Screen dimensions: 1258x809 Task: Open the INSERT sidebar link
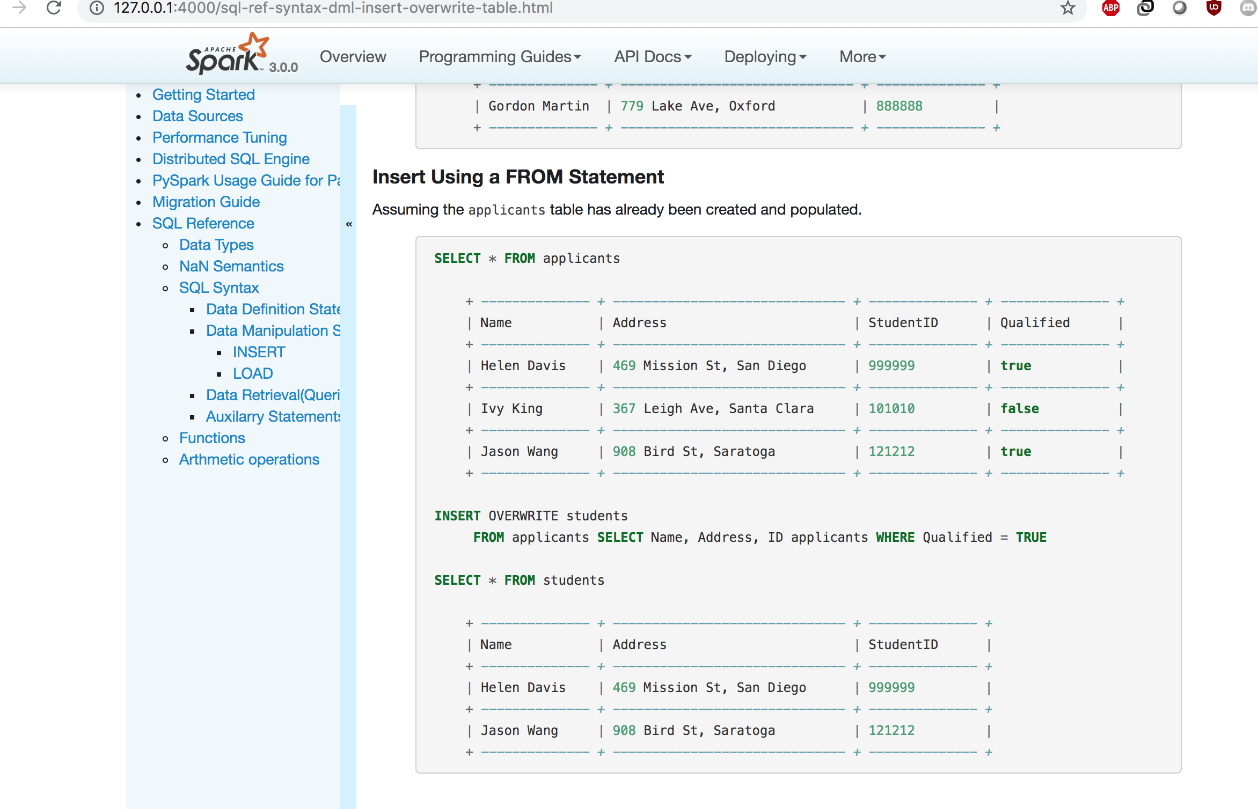pyautogui.click(x=259, y=352)
